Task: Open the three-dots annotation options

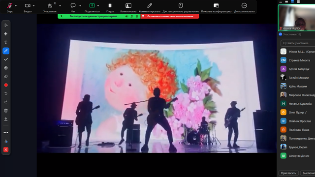Action: point(6,133)
